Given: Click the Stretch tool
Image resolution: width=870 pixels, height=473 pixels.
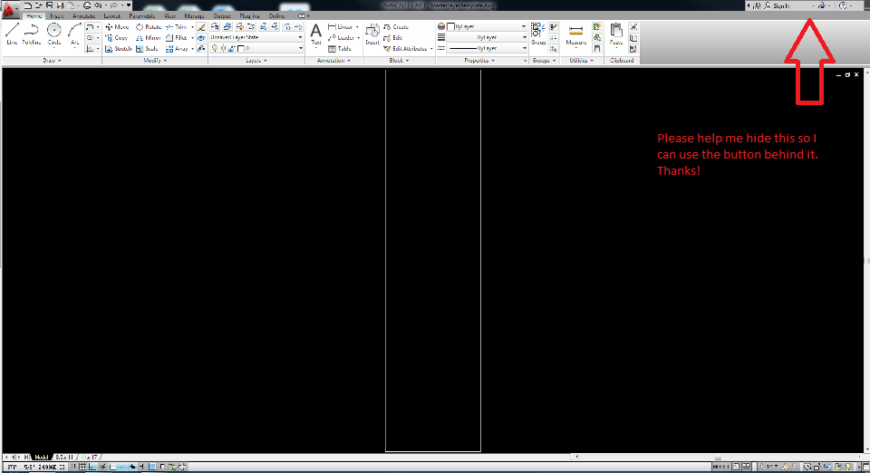Looking at the screenshot, I should coord(118,49).
